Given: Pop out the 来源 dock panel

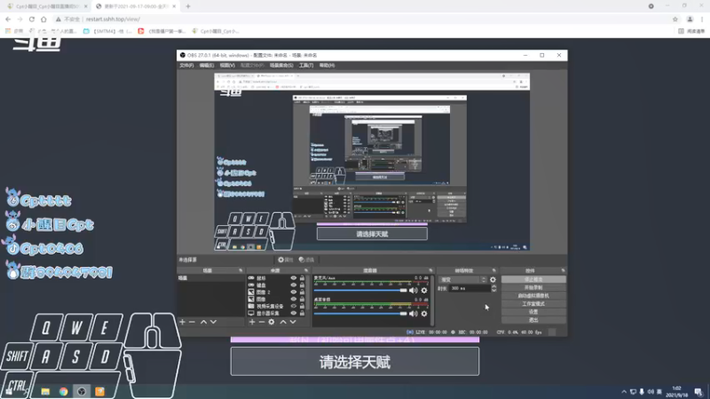Looking at the screenshot, I should [306, 270].
